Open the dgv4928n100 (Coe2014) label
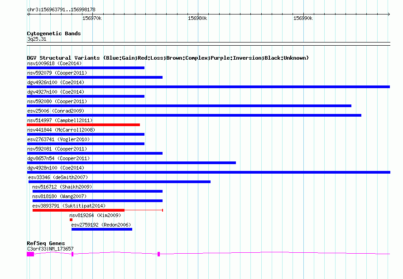403x279 pixels. point(56,168)
